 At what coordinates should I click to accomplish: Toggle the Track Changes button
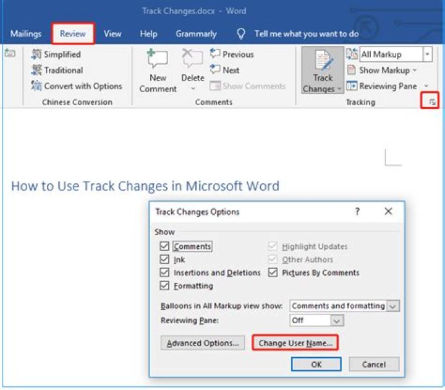tap(323, 70)
